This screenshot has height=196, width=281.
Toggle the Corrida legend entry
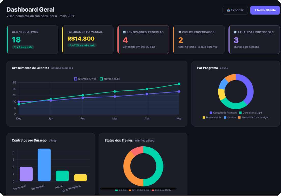[230, 117]
